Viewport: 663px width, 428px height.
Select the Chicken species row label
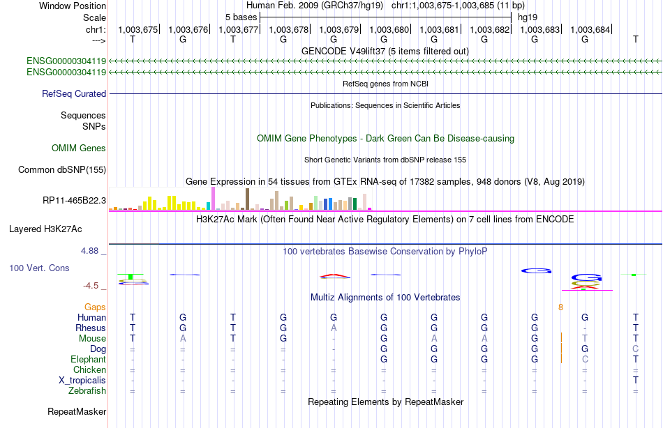tap(89, 369)
